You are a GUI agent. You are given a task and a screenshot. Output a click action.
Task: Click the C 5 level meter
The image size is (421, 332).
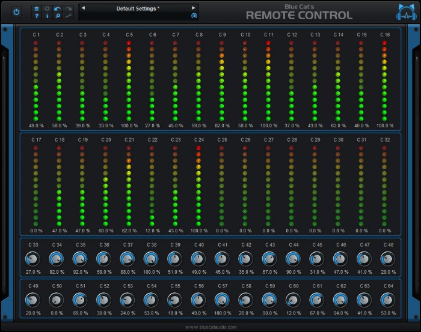click(129, 80)
